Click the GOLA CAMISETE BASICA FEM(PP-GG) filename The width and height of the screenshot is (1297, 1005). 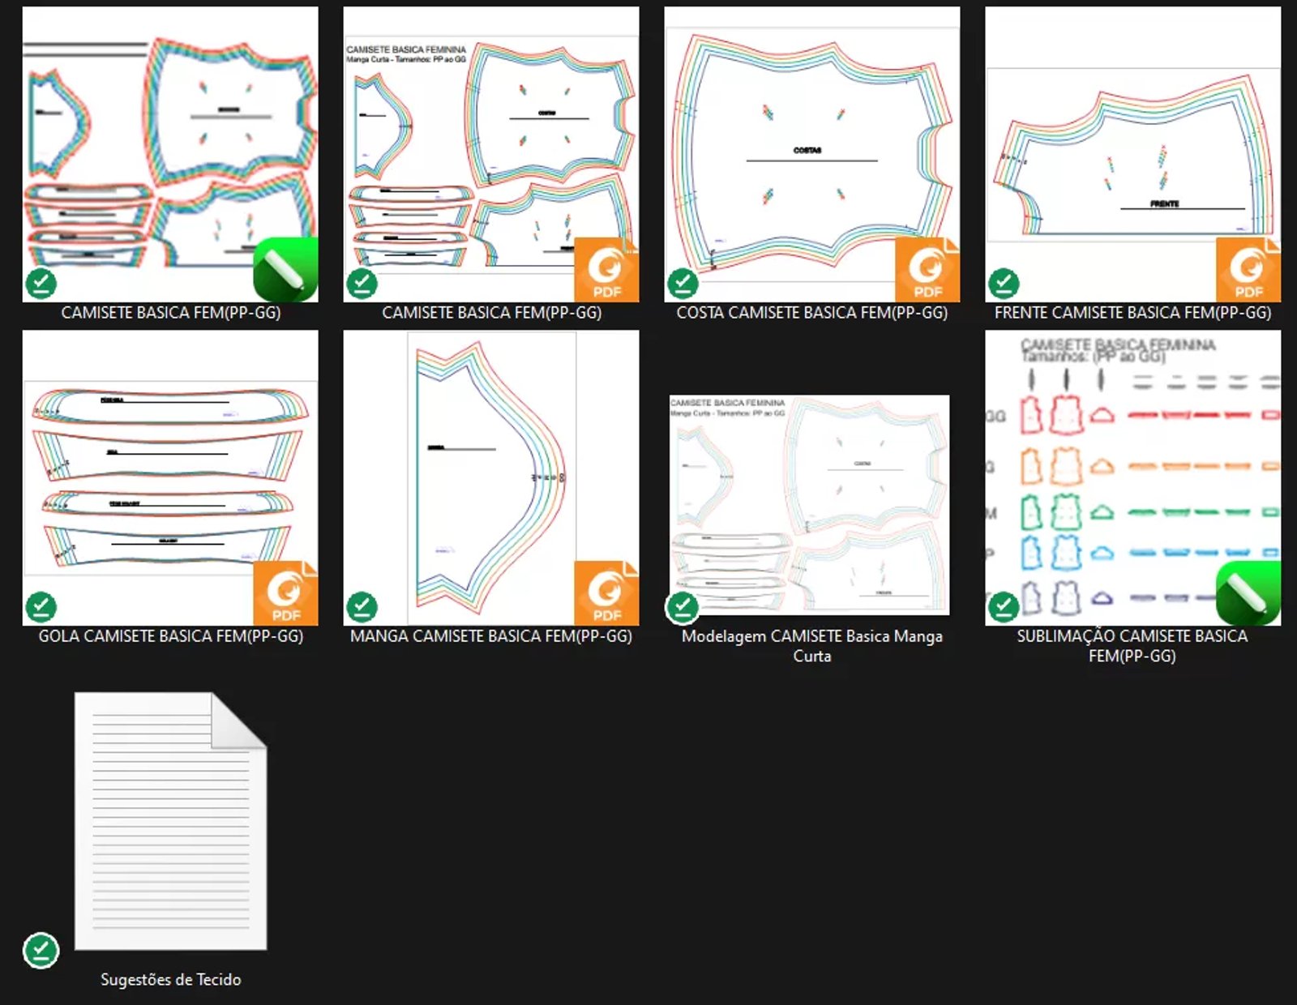[x=171, y=636]
